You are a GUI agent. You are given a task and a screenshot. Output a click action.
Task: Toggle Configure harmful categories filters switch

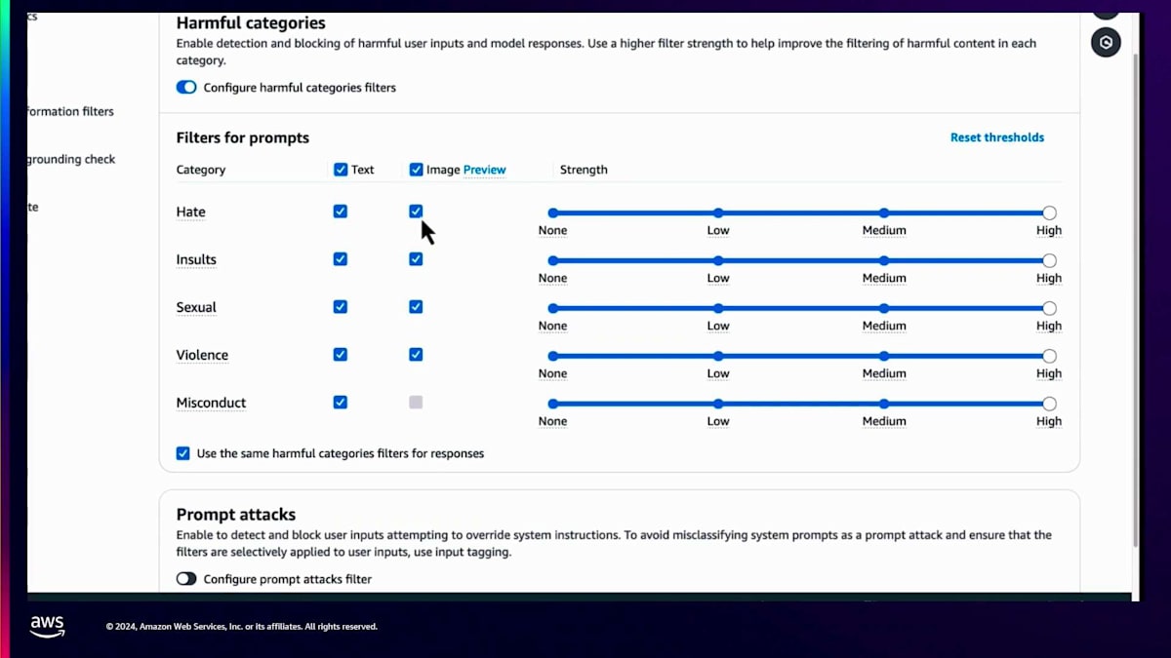coord(186,88)
